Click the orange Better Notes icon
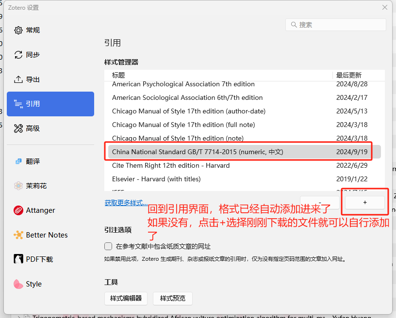Screen dimensions: 396x318 [x=18, y=235]
